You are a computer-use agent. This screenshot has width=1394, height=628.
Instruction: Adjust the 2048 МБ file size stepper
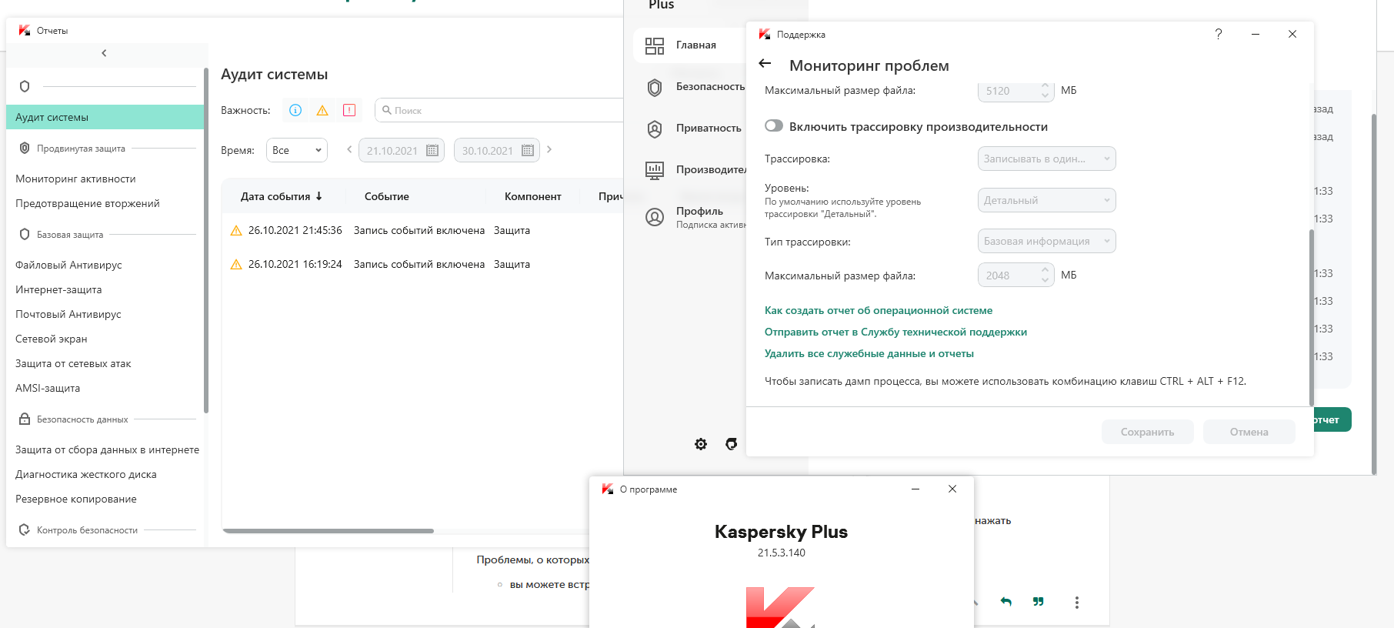pyautogui.click(x=1045, y=275)
